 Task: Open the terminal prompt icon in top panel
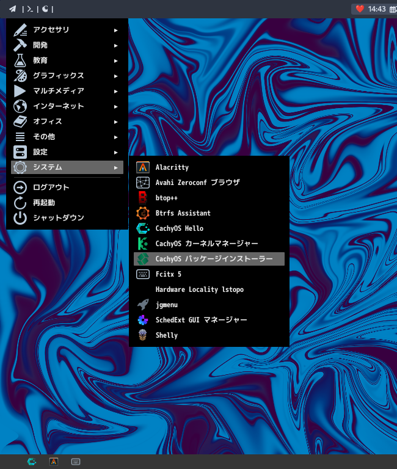[x=30, y=9]
